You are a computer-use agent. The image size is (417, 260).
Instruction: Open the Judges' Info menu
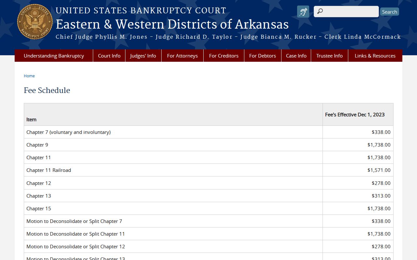pyautogui.click(x=143, y=56)
